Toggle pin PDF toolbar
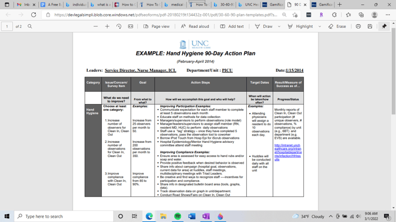Screen dimensions: 396x222 tap(384, 26)
